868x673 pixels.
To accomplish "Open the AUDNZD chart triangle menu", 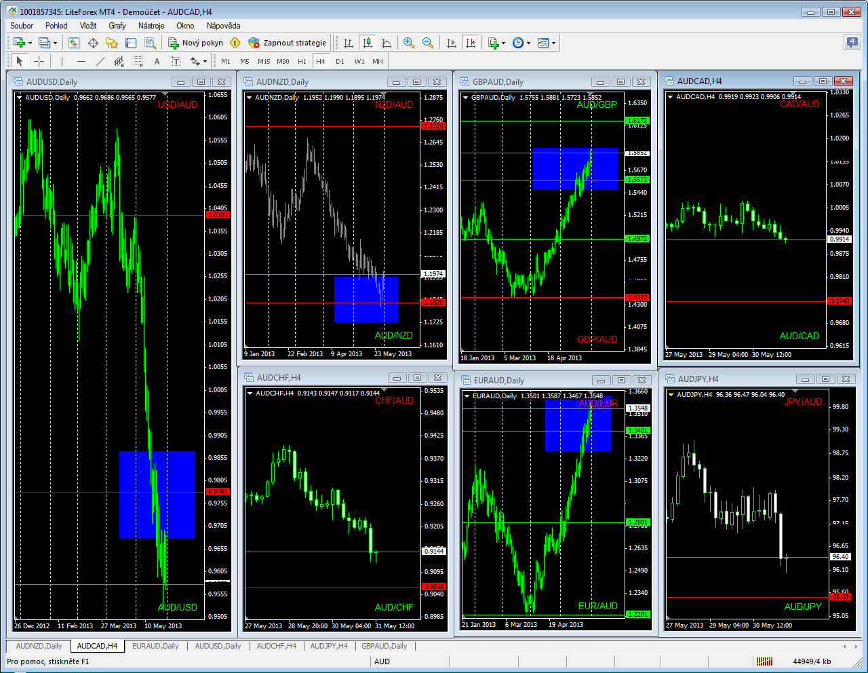I will (x=250, y=98).
